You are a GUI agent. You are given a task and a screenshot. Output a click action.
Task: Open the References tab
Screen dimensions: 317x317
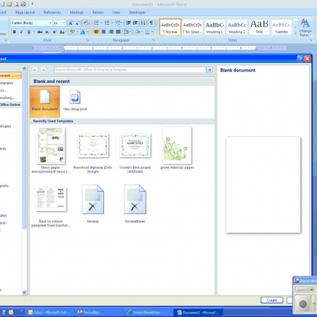[52, 13]
